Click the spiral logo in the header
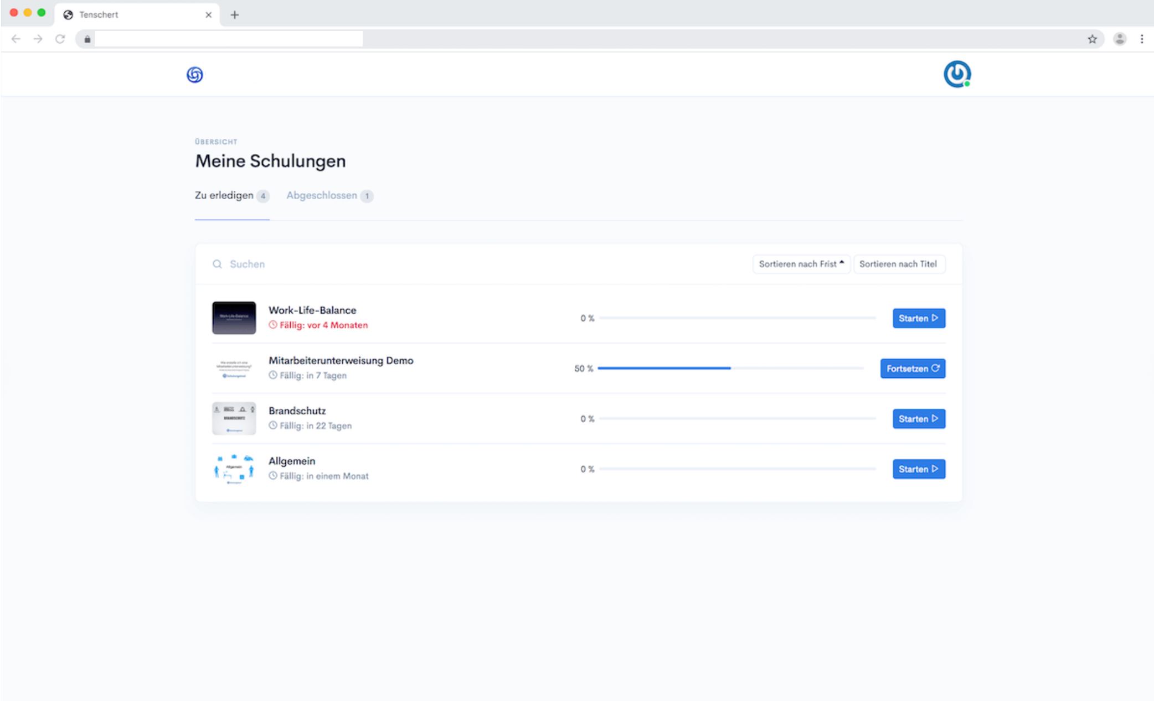Screen dimensions: 1154x701 point(194,74)
